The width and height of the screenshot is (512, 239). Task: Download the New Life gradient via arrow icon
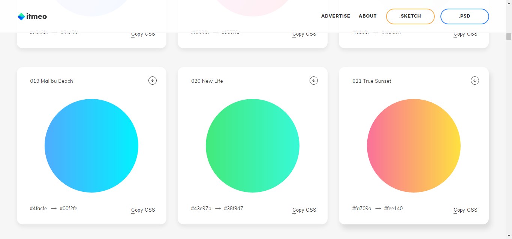tap(314, 81)
